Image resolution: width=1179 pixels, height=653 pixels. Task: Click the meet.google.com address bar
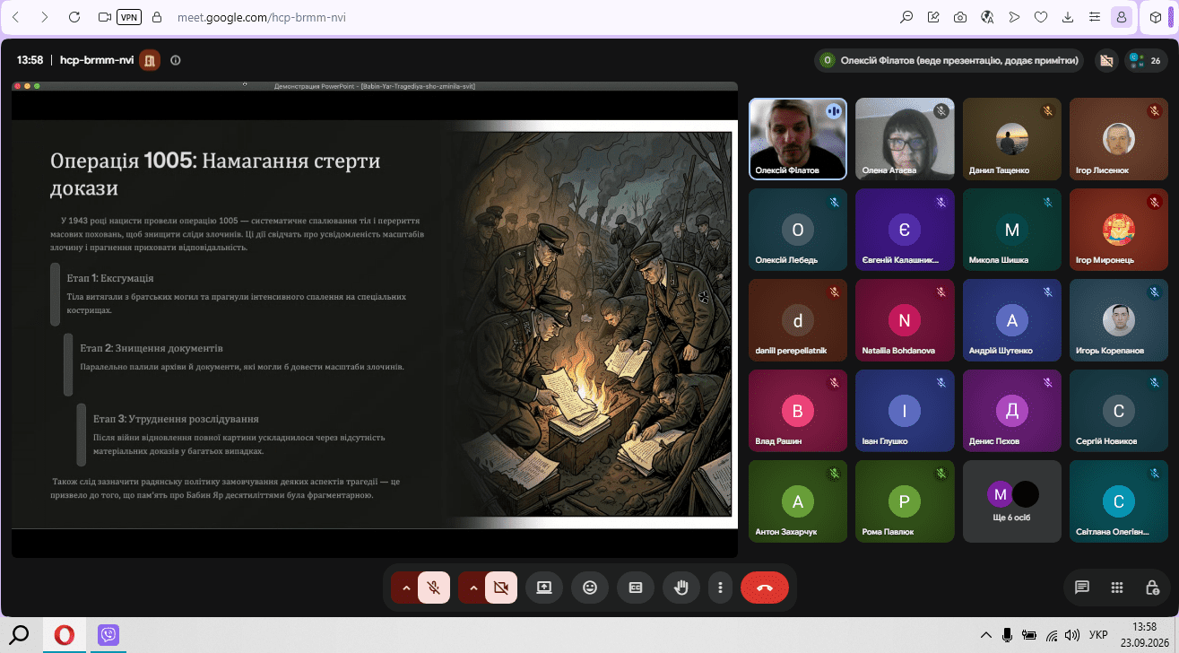520,17
